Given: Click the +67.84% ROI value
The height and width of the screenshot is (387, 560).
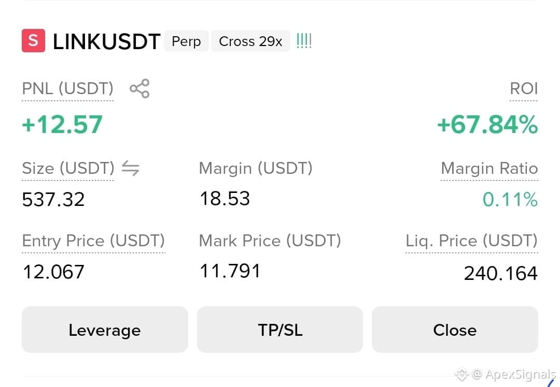Looking at the screenshot, I should [x=487, y=125].
